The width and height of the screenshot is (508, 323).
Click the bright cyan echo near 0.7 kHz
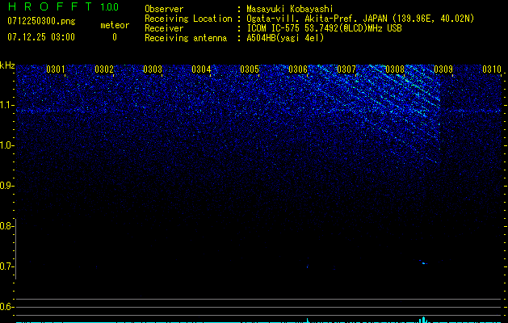423,262
